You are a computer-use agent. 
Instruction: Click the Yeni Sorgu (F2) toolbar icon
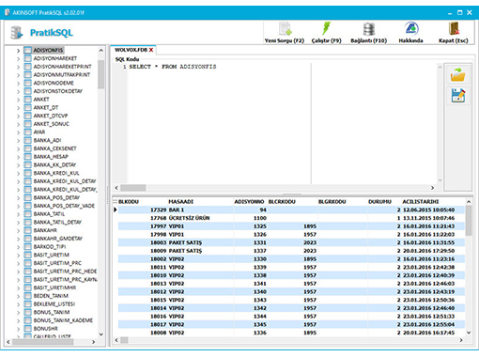tap(286, 29)
